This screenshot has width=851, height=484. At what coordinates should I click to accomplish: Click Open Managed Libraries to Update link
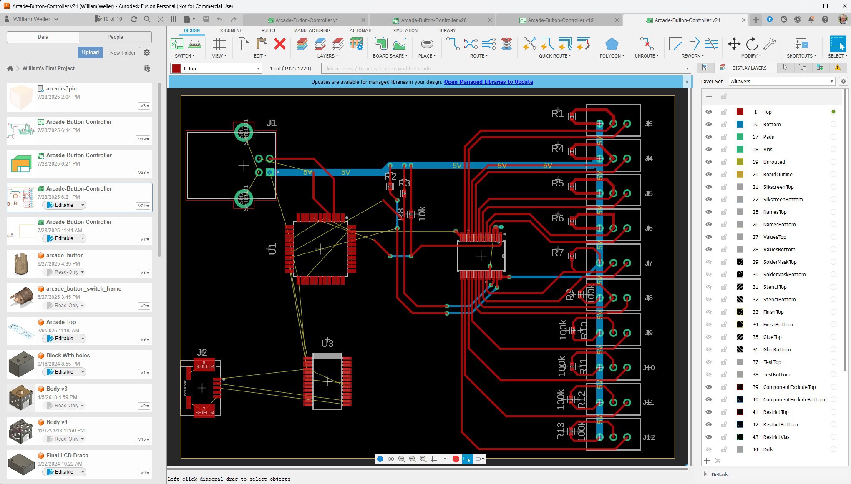(x=488, y=82)
